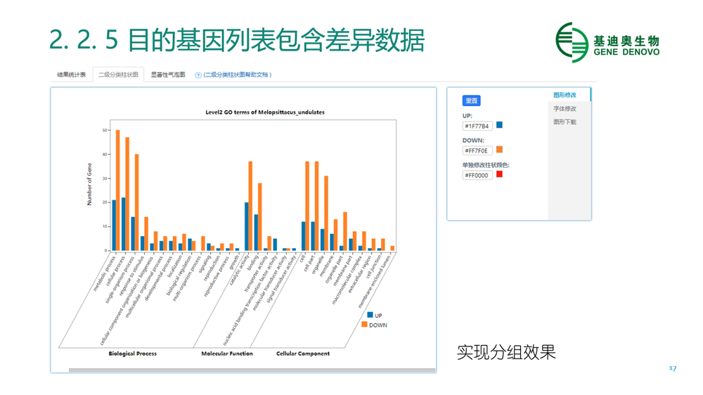Open the red single-bar color swatch
The width and height of the screenshot is (703, 395).
499,174
